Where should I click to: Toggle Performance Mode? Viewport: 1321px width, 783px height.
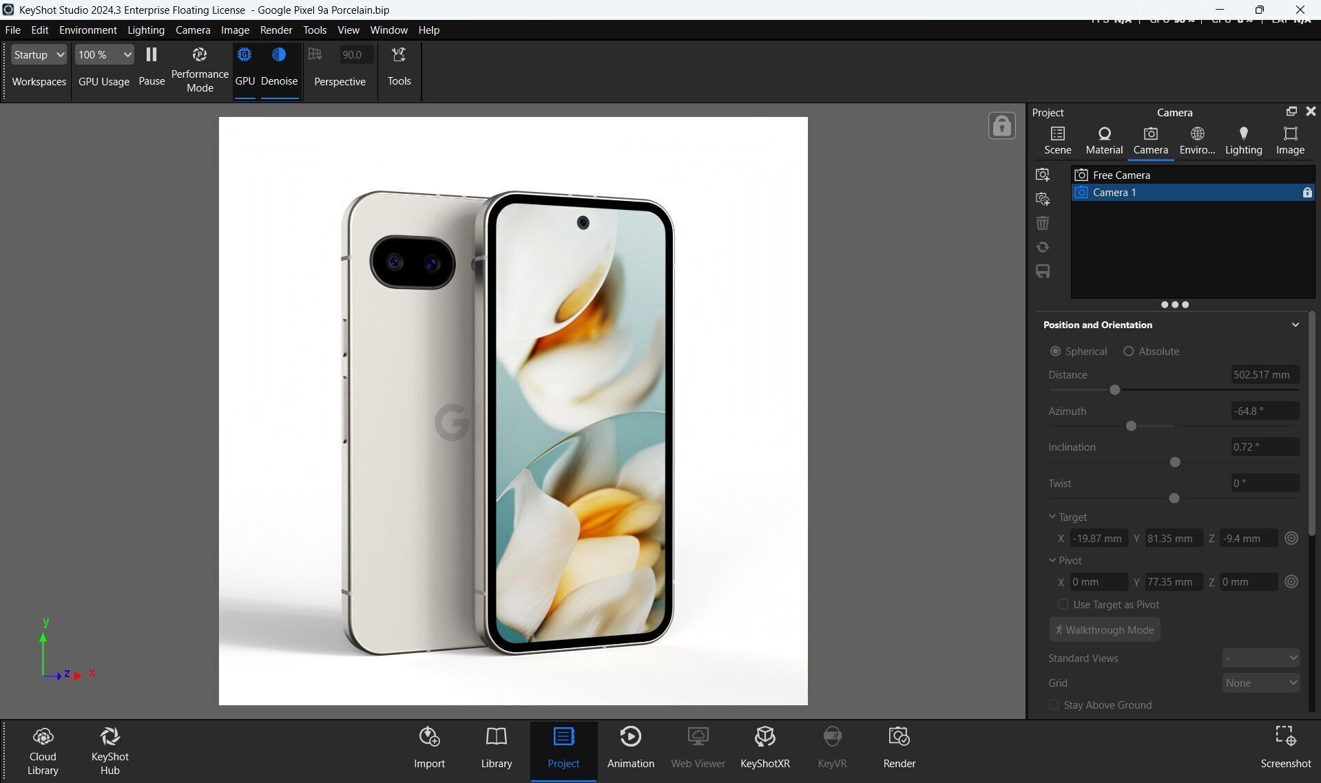[200, 69]
